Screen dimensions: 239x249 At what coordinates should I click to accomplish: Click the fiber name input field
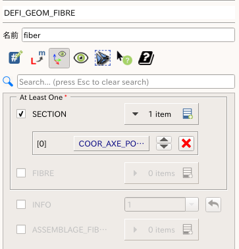coord(128,35)
